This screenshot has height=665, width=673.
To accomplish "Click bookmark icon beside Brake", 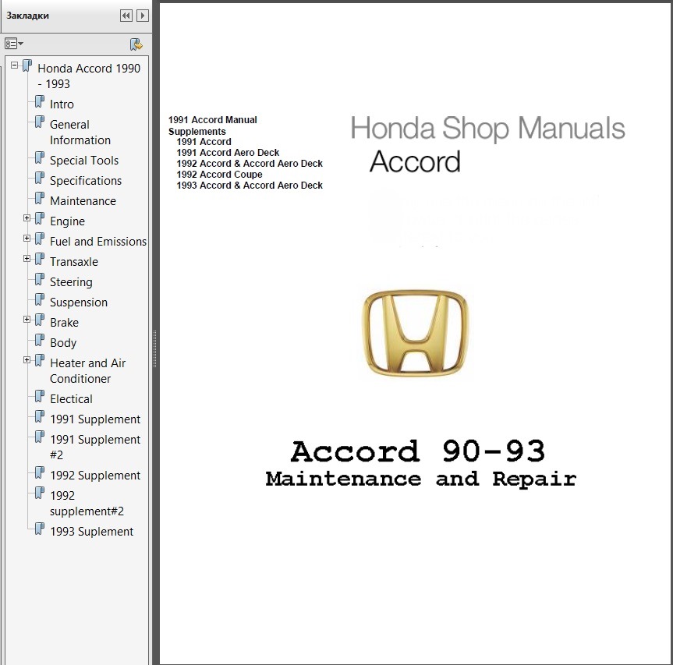I will coord(40,320).
